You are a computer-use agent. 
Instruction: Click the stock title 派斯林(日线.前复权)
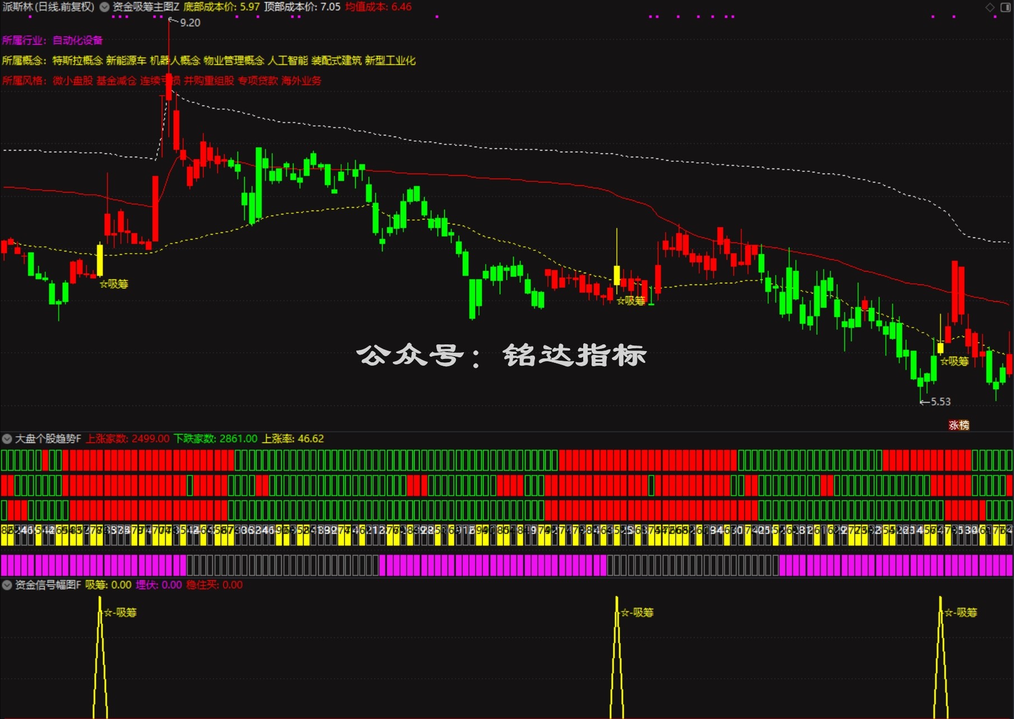pos(48,7)
